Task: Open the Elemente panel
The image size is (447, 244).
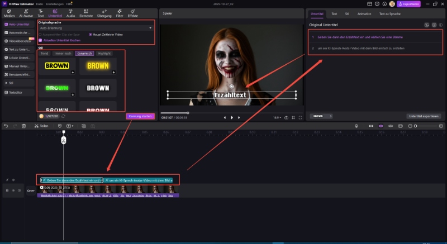Action: click(86, 13)
